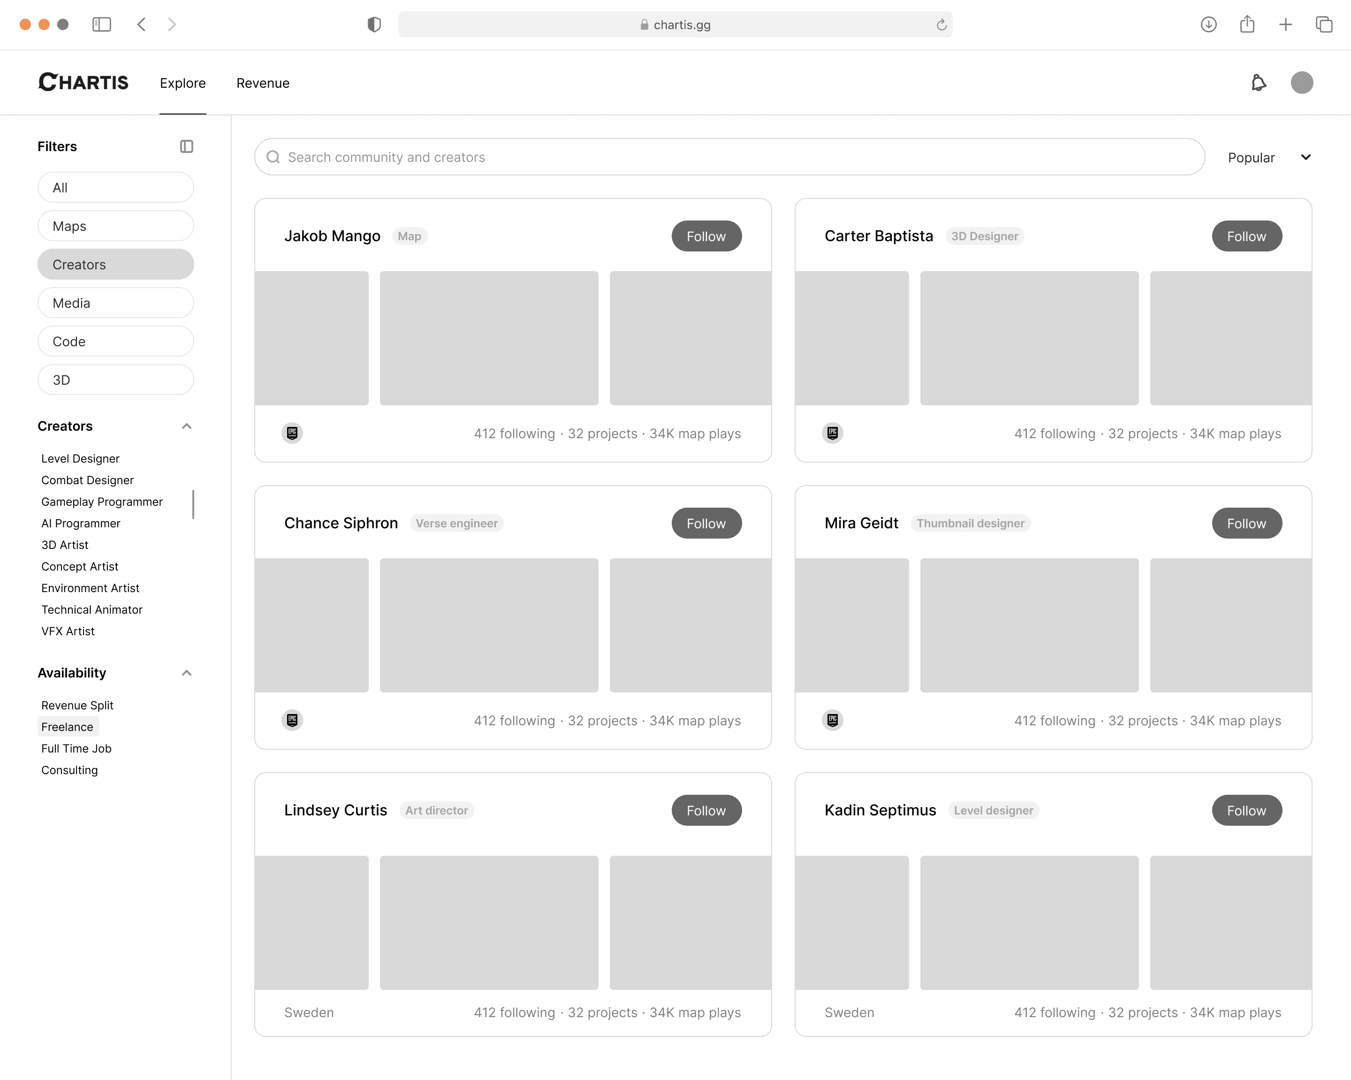Select the Creators filter pill
Viewport: 1351px width, 1080px height.
115,265
